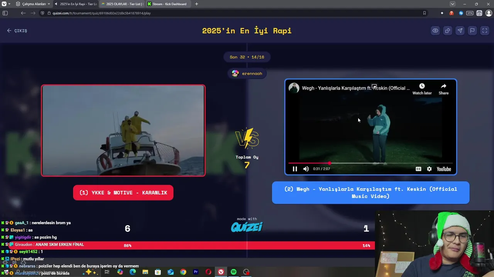Open YouTube player settings gear
Viewport: 494px width, 277px height.
pyautogui.click(x=429, y=169)
